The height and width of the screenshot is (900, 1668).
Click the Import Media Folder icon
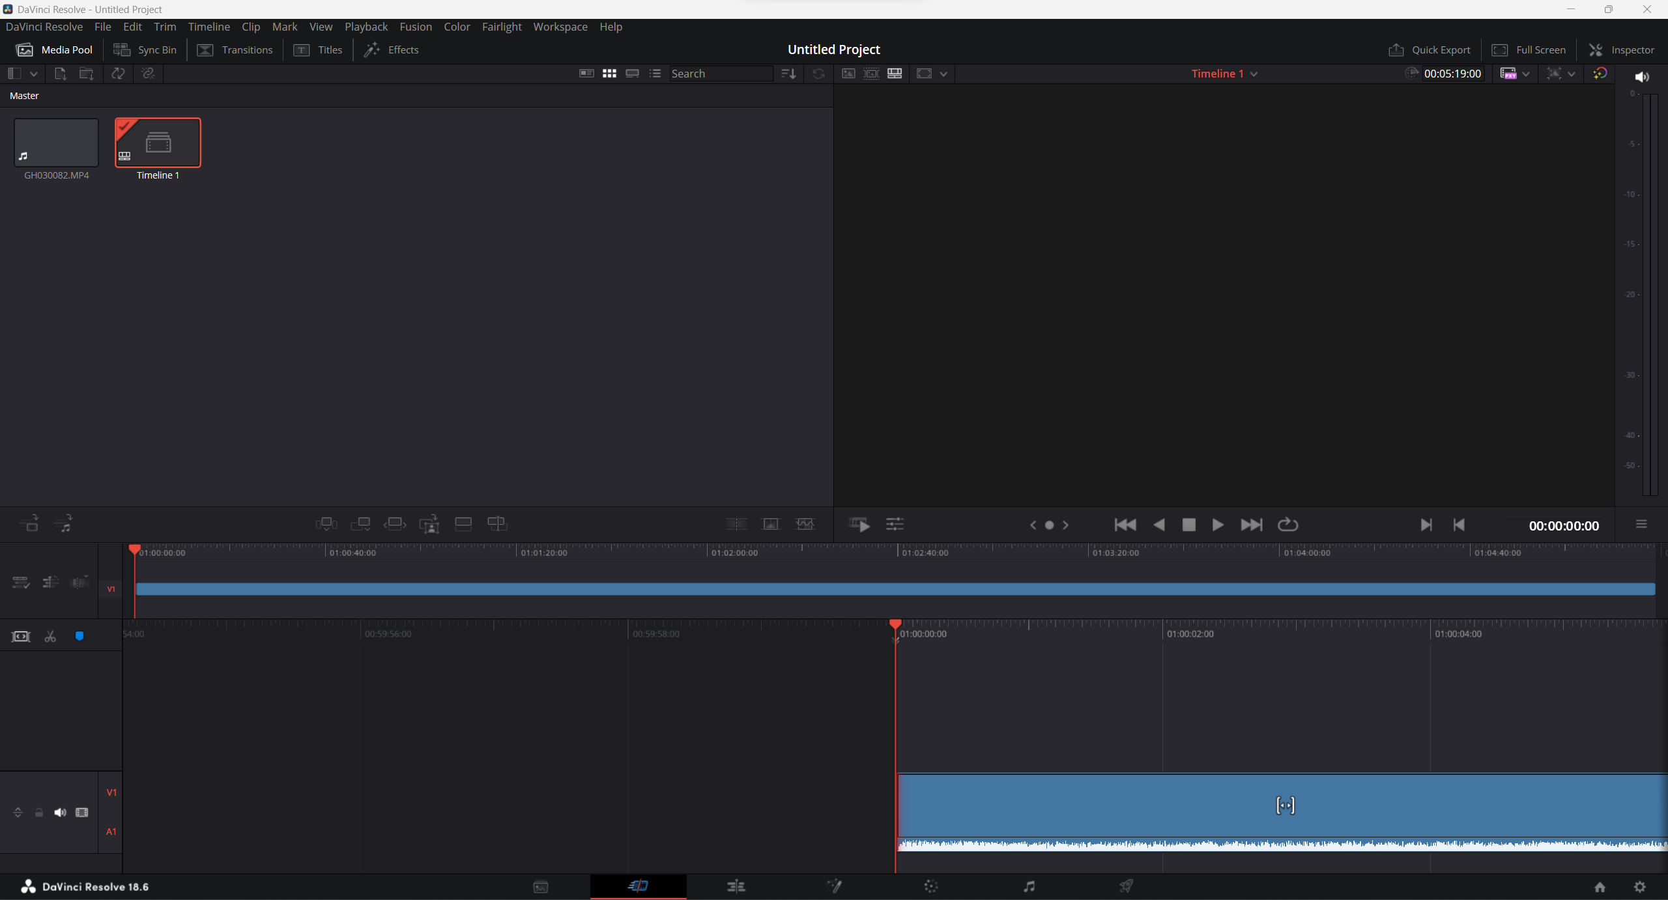point(86,74)
